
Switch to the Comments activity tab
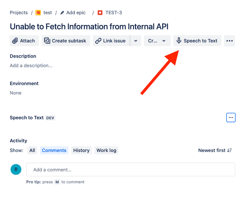pos(54,150)
